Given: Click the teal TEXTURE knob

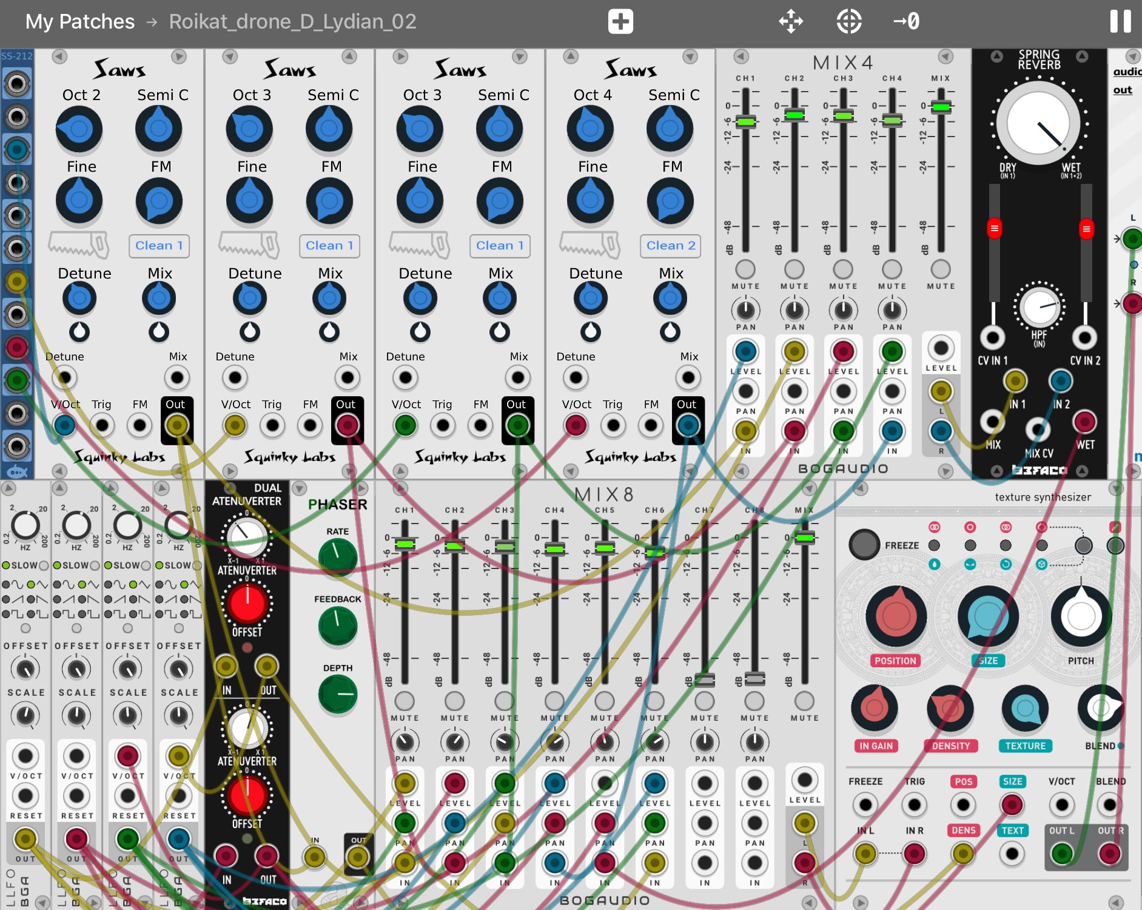Looking at the screenshot, I should coord(1025,708).
